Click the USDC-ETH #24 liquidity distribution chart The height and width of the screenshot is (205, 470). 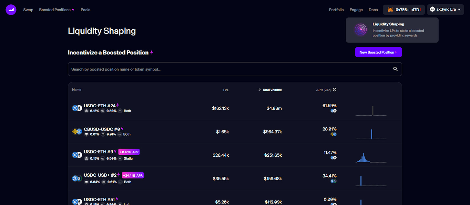coord(371,111)
